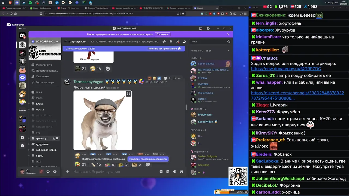Open notification settings bell icon

[x=171, y=42]
